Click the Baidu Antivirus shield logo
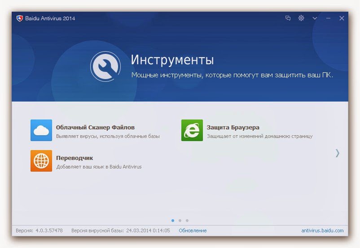Viewport: 360px width, 248px height. pos(20,18)
